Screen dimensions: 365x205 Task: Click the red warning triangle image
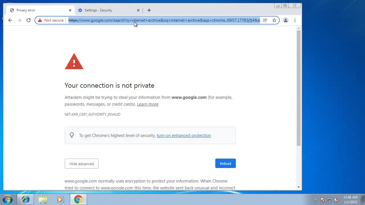click(74, 61)
